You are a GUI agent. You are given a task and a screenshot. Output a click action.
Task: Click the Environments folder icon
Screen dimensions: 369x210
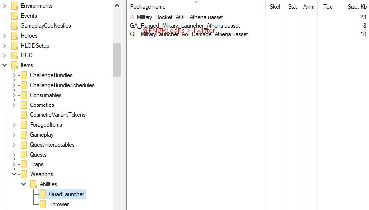coord(14,6)
